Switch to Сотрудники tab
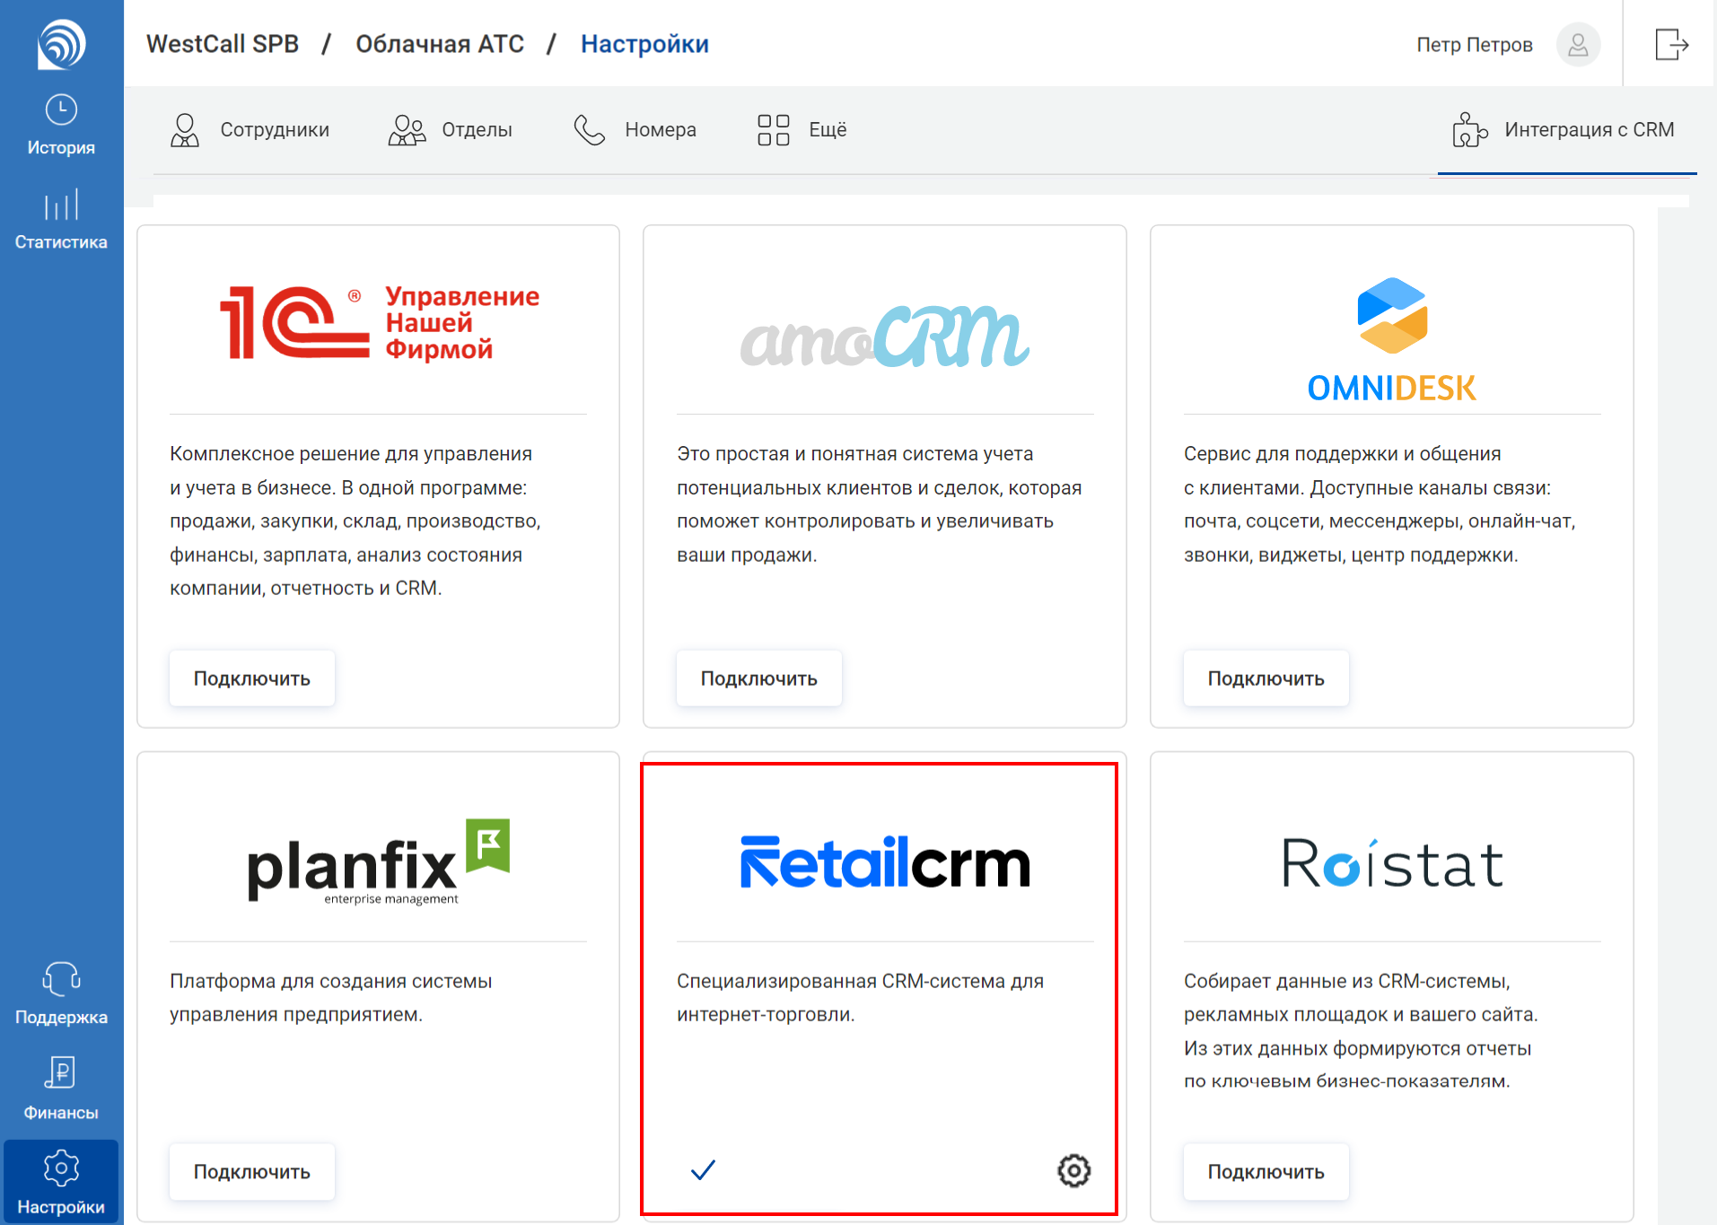1717x1225 pixels. click(250, 130)
